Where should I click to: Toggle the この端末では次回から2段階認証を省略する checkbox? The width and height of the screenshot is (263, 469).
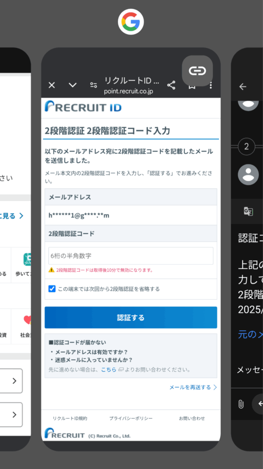[x=52, y=289]
